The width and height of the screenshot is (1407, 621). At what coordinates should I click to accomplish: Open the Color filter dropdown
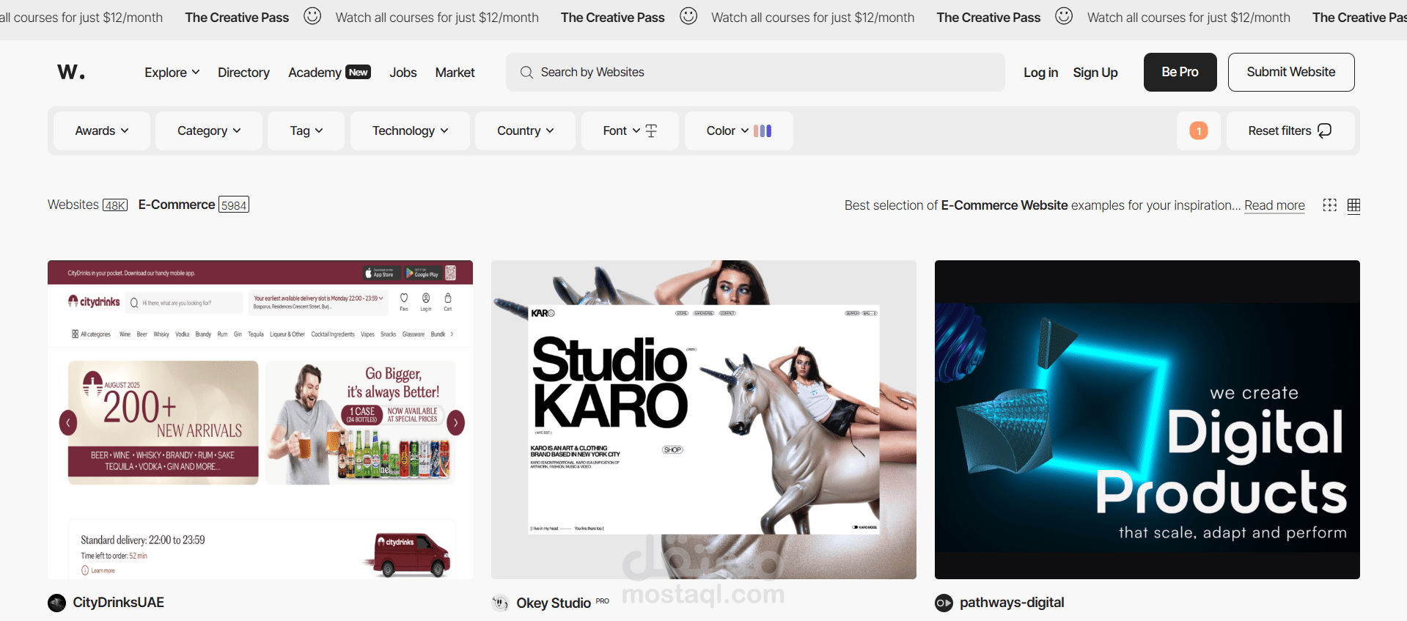738,131
